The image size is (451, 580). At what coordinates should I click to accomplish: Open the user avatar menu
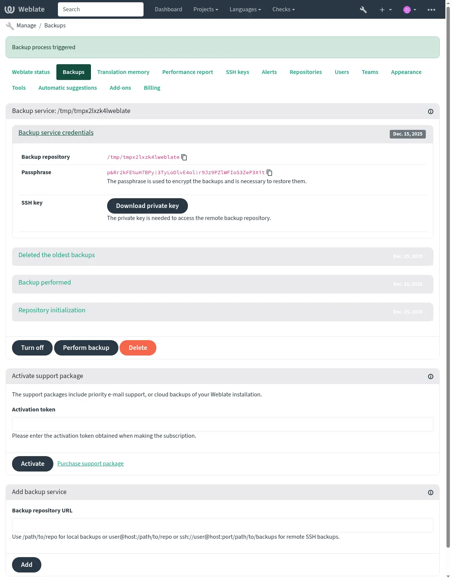click(x=410, y=9)
